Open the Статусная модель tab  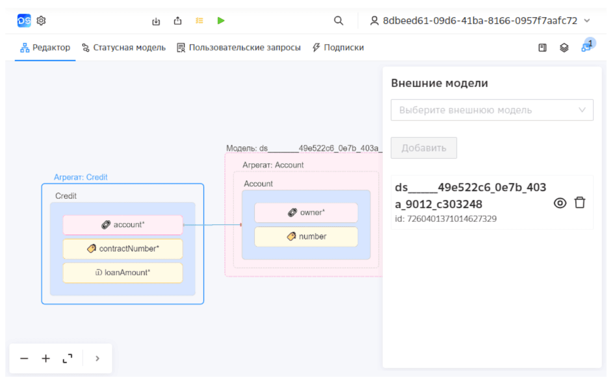click(x=124, y=48)
